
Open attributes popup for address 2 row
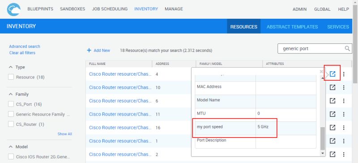pos(332,154)
